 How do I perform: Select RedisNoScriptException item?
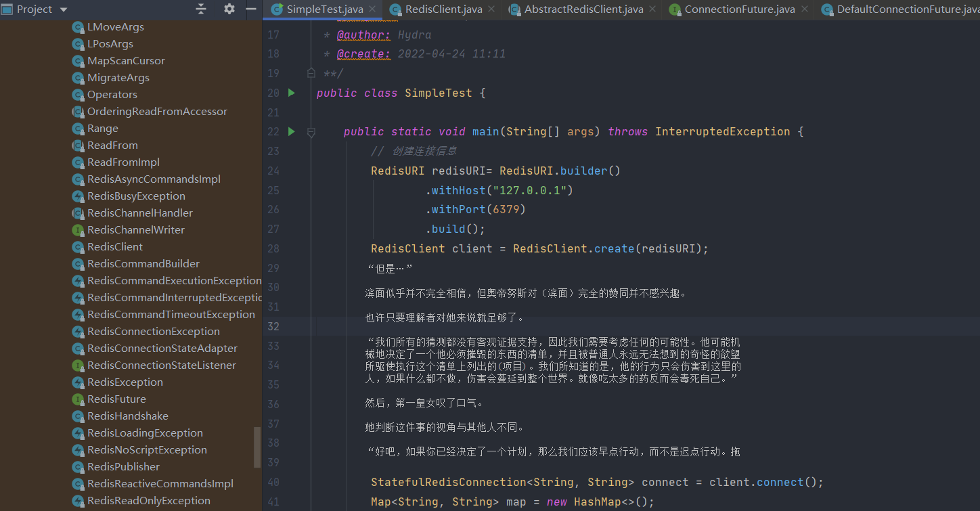147,450
